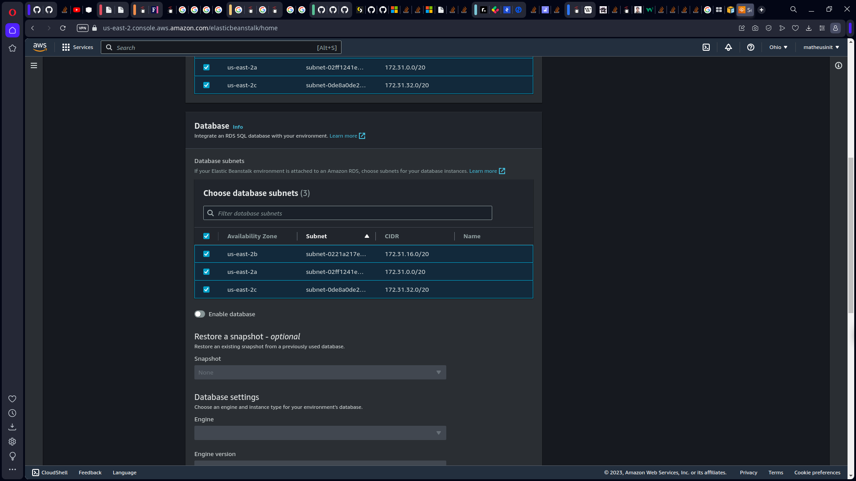The image size is (856, 481).
Task: Open the Learn more link about database subnets
Action: (x=483, y=171)
